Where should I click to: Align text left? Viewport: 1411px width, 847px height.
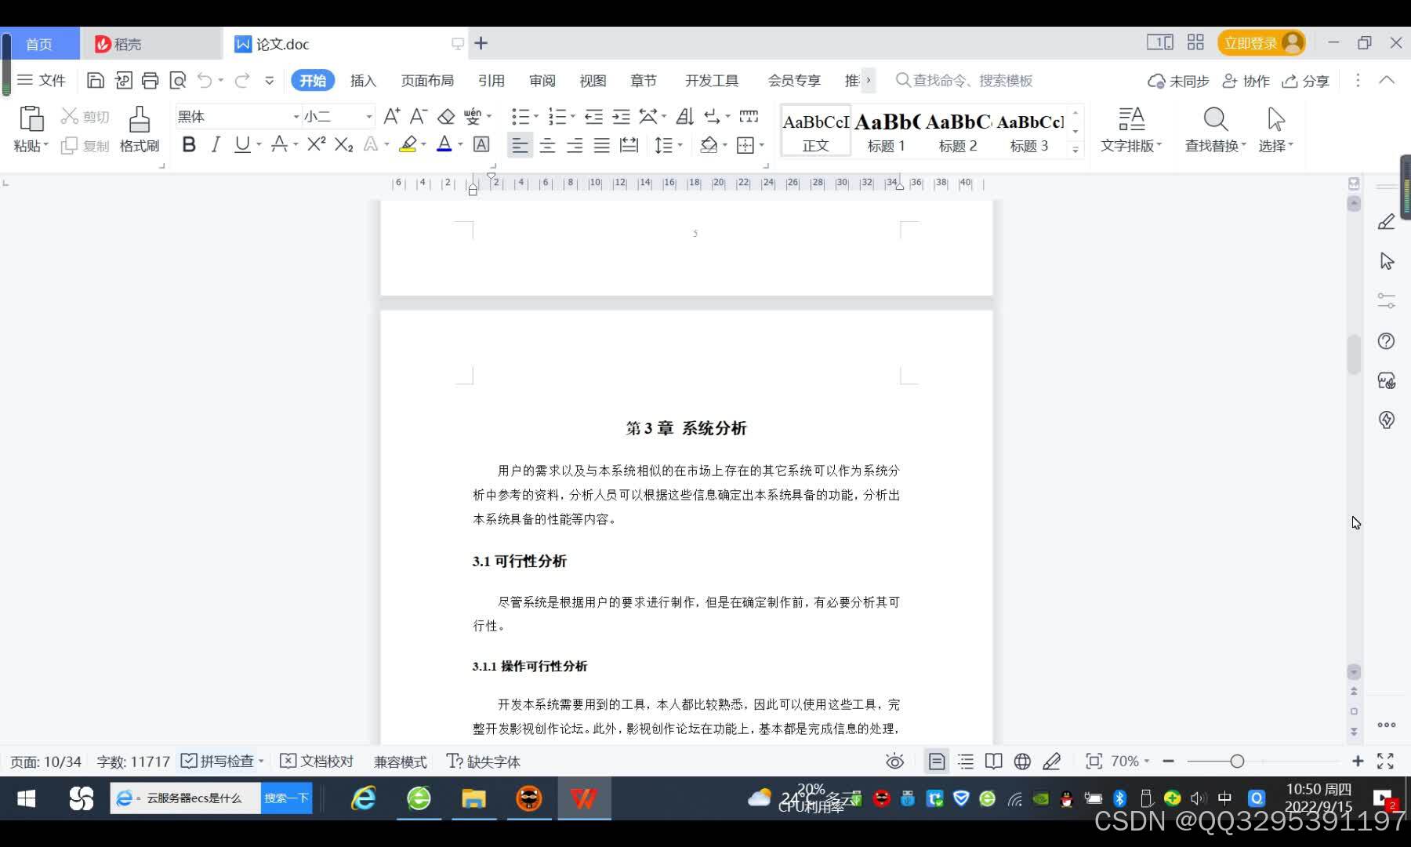520,145
